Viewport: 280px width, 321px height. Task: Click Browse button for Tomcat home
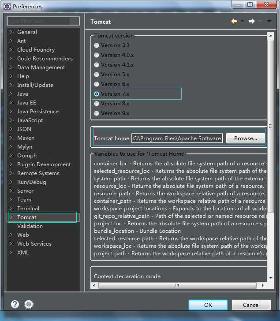tap(246, 138)
